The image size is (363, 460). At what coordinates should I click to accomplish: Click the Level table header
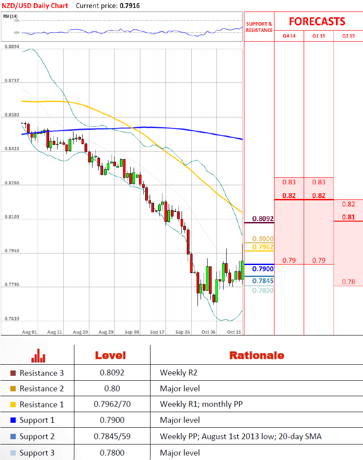(x=111, y=355)
